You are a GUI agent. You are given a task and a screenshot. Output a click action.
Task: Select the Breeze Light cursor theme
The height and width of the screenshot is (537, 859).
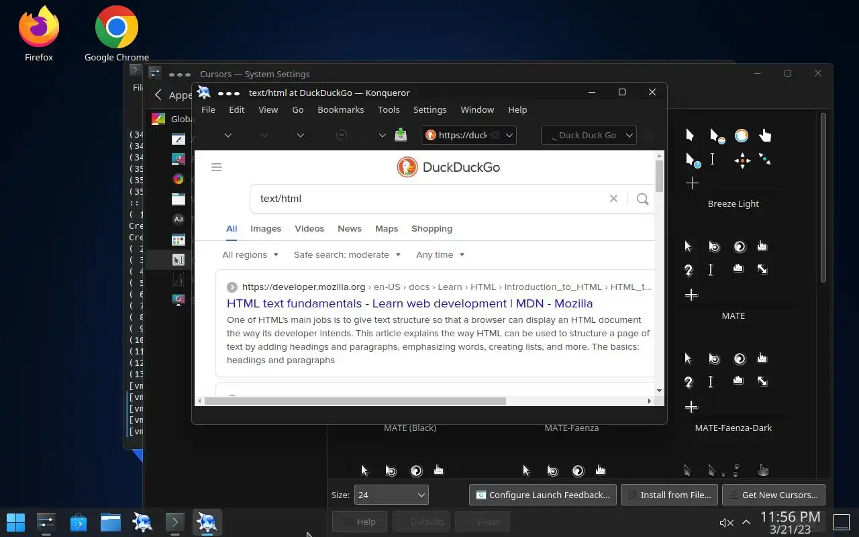[x=733, y=166]
